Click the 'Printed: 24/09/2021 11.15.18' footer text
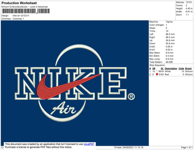194x150 pixels. [x=129, y=147]
